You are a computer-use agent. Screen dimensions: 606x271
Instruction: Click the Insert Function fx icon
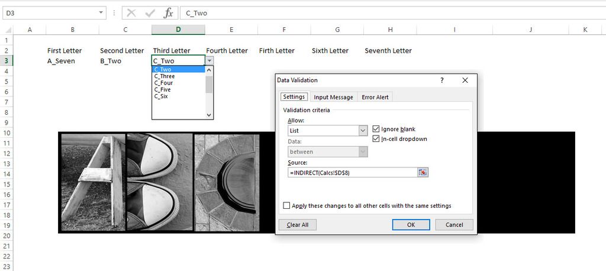pyautogui.click(x=169, y=13)
